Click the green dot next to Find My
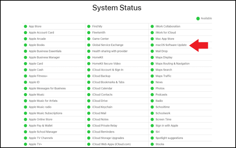Viewport: 236px width, 148px height. click(x=89, y=26)
